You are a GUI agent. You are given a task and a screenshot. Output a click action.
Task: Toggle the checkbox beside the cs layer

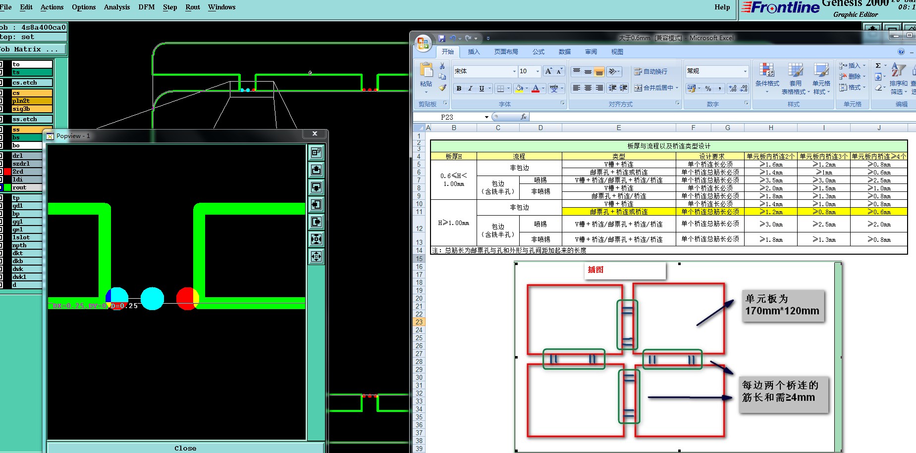tap(1, 93)
